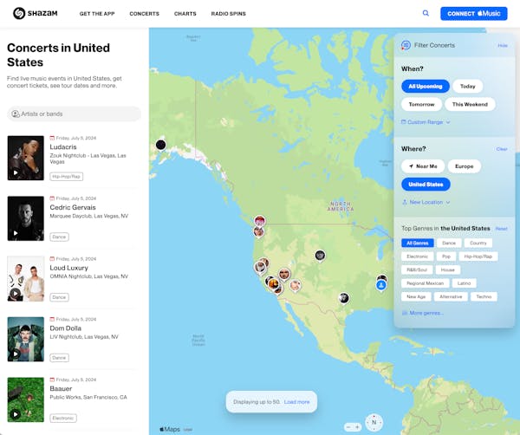Filter concerts by Today
520x435 pixels.
468,86
